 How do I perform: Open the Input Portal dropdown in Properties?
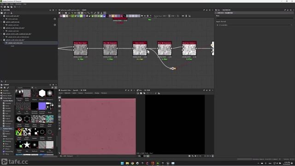tap(254, 25)
